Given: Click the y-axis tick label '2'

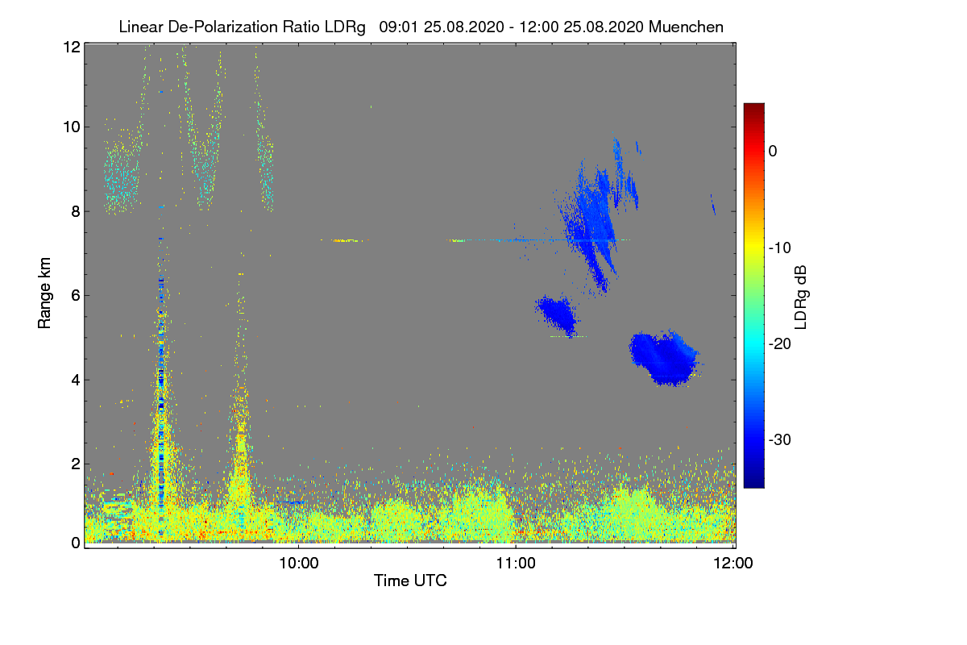Looking at the screenshot, I should [76, 464].
